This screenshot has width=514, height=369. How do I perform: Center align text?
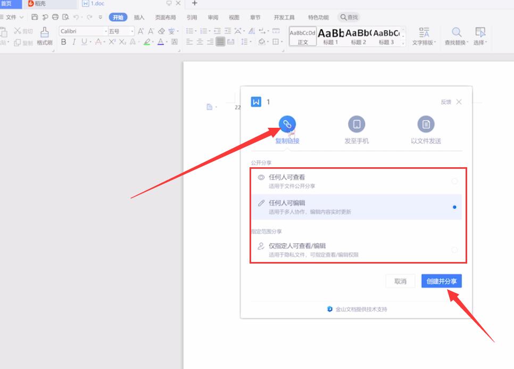(200, 42)
